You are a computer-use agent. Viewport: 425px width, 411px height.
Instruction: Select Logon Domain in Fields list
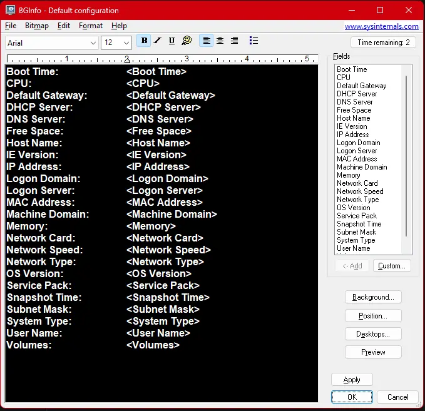358,143
